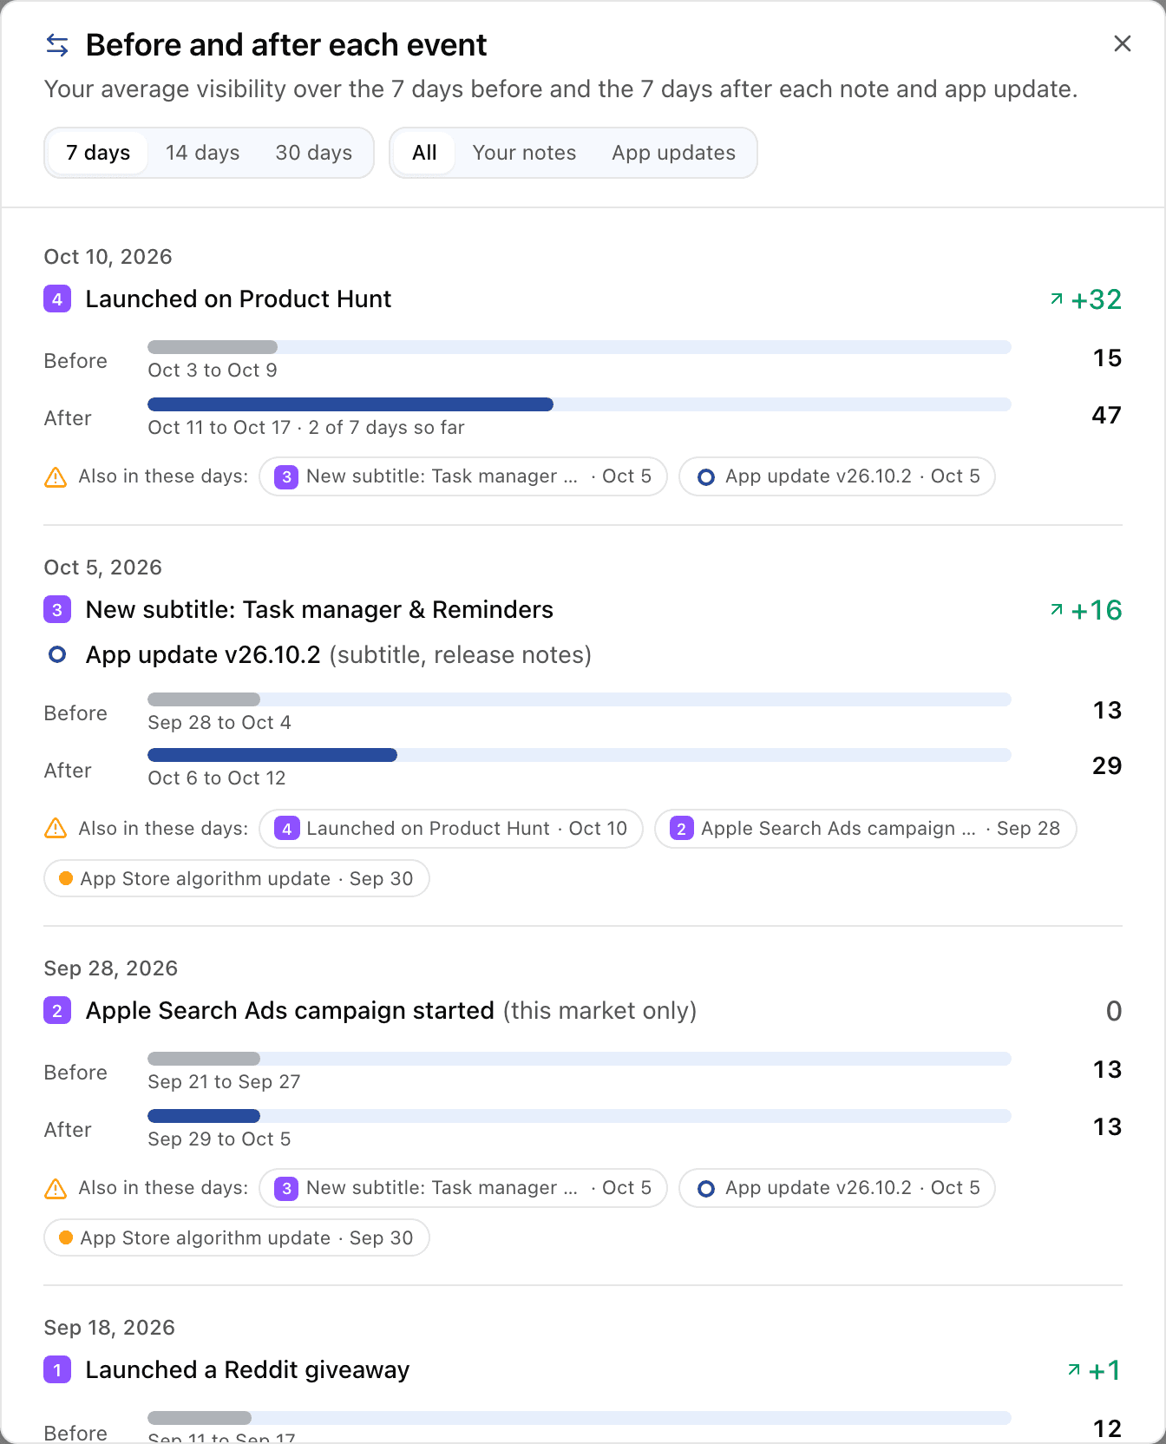1166x1444 pixels.
Task: Click the After bar above Oct 11 to Oct 17
Action: 580,404
